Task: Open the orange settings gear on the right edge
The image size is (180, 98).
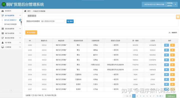Action: pos(178,17)
